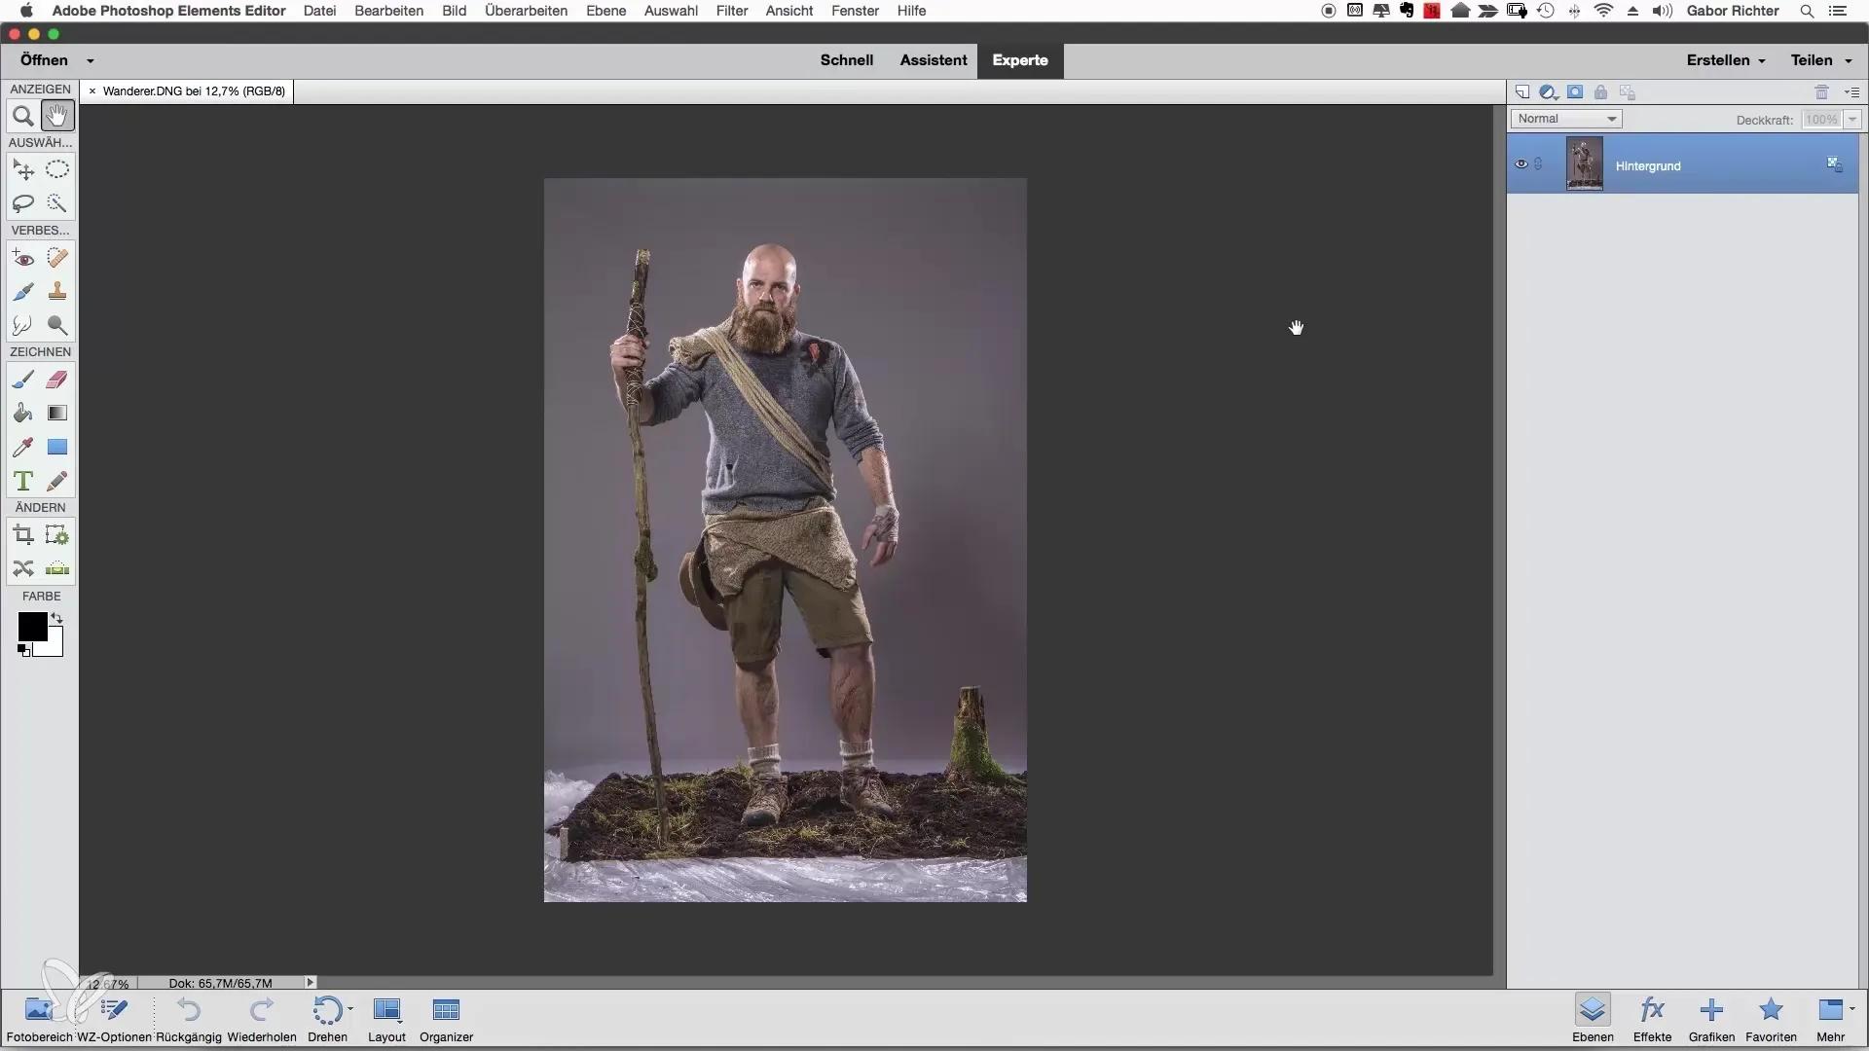The height and width of the screenshot is (1051, 1869).
Task: Select the Hand tool
Action: point(57,117)
